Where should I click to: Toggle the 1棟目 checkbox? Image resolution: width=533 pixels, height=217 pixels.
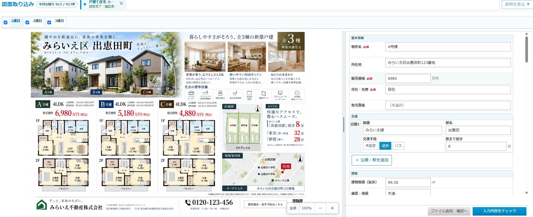[x=6, y=22]
